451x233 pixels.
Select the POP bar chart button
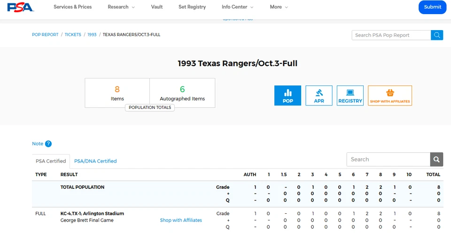[x=288, y=95]
